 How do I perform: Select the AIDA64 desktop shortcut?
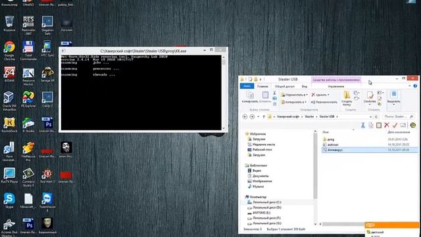(9, 74)
